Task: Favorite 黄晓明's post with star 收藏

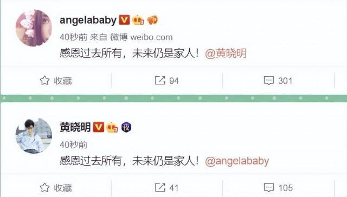Action: (56, 188)
